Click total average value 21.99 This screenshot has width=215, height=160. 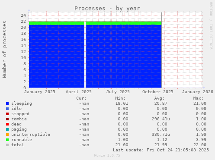coord(161,145)
